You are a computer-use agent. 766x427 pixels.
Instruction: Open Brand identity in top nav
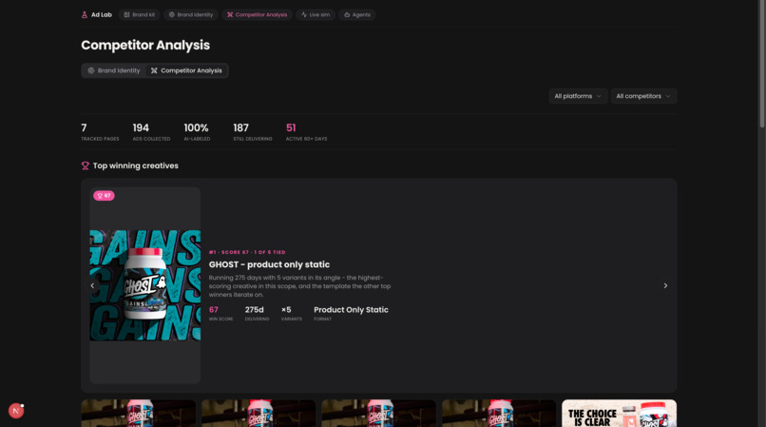click(191, 14)
